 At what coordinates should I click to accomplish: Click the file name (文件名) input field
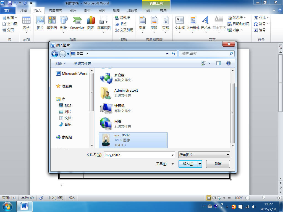click(139, 155)
